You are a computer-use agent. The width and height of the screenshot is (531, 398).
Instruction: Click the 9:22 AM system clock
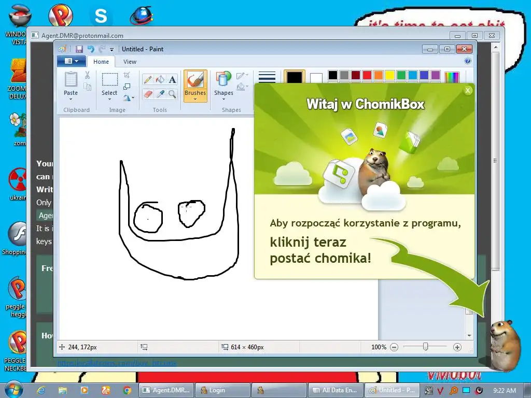[x=505, y=390]
